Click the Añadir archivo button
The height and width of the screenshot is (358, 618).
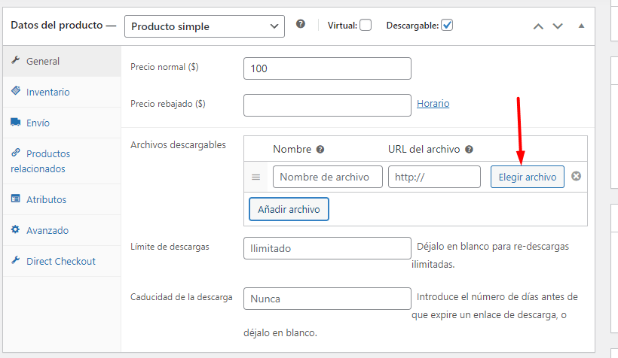289,209
